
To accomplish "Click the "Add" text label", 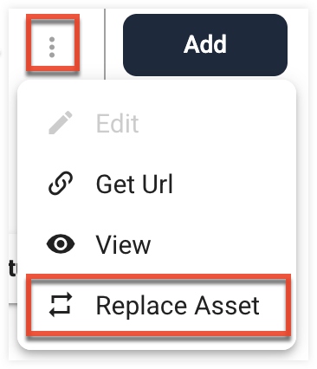I will (x=205, y=44).
